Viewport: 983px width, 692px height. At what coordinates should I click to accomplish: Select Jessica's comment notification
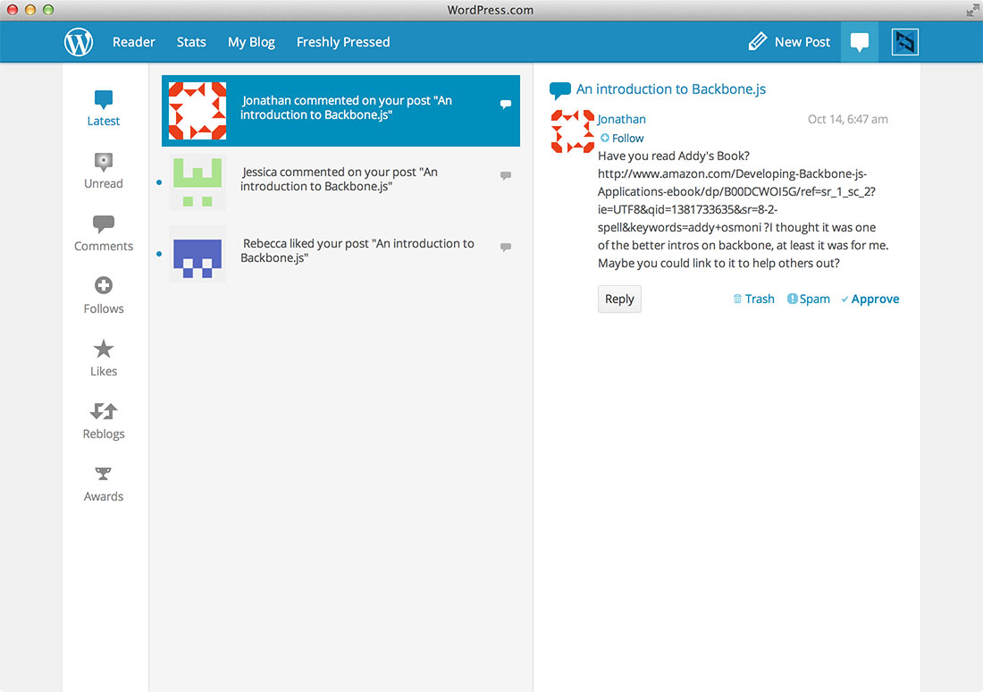(x=340, y=179)
